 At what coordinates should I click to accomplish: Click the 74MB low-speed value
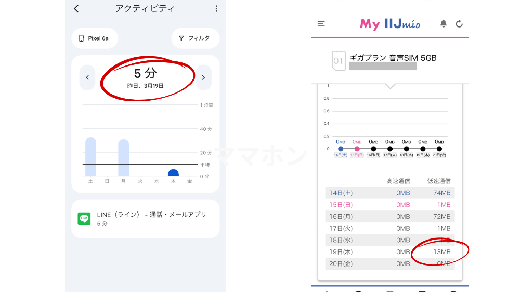[x=441, y=193]
